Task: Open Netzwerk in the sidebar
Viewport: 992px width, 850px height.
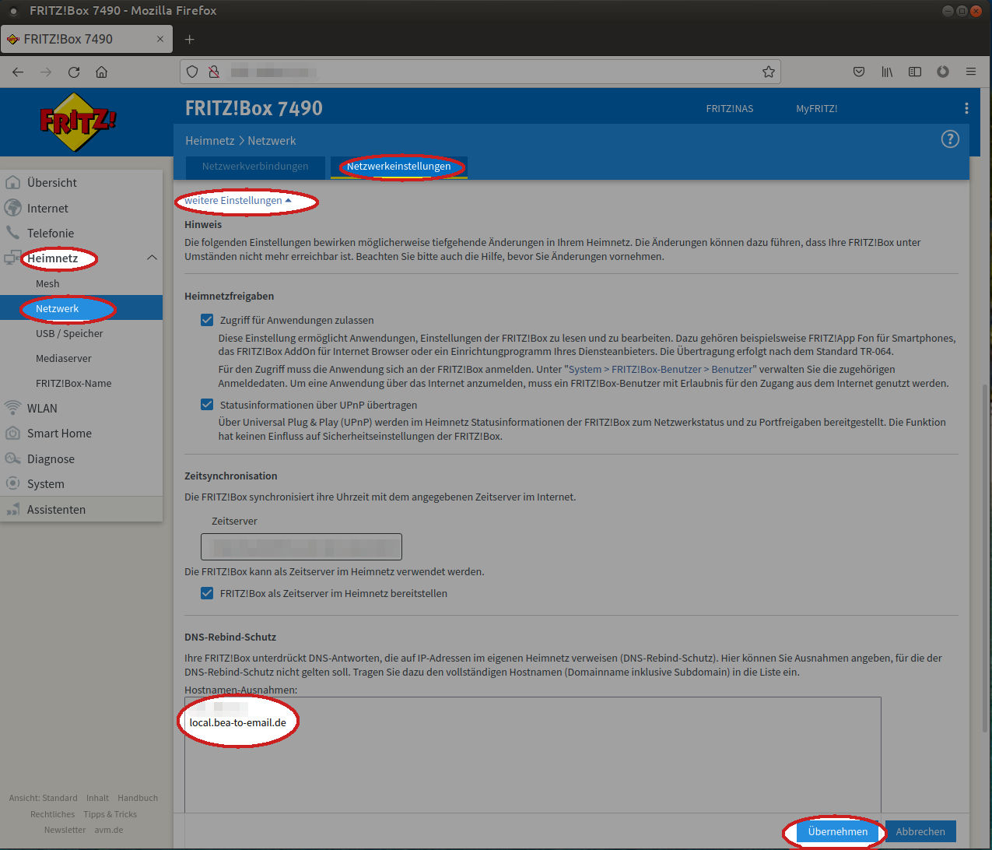Action: point(81,308)
